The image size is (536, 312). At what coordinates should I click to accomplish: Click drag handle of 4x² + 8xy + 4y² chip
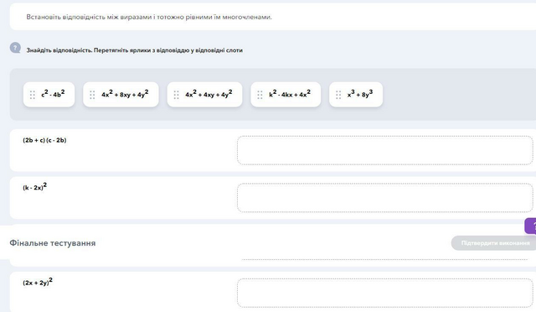pyautogui.click(x=92, y=95)
